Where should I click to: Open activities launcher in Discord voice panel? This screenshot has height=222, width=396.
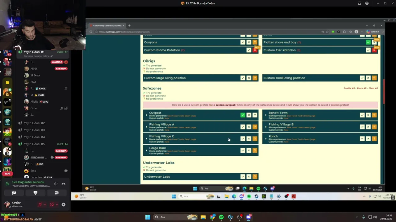pyautogui.click(x=57, y=193)
